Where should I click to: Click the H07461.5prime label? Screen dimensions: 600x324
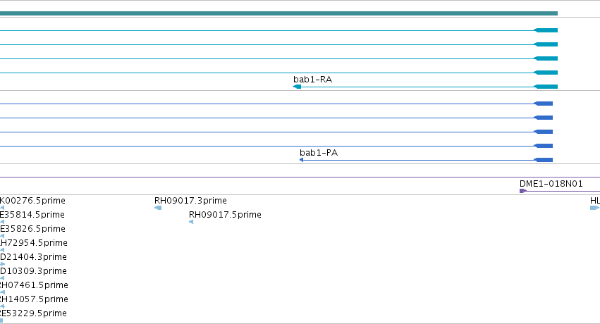coord(34,285)
